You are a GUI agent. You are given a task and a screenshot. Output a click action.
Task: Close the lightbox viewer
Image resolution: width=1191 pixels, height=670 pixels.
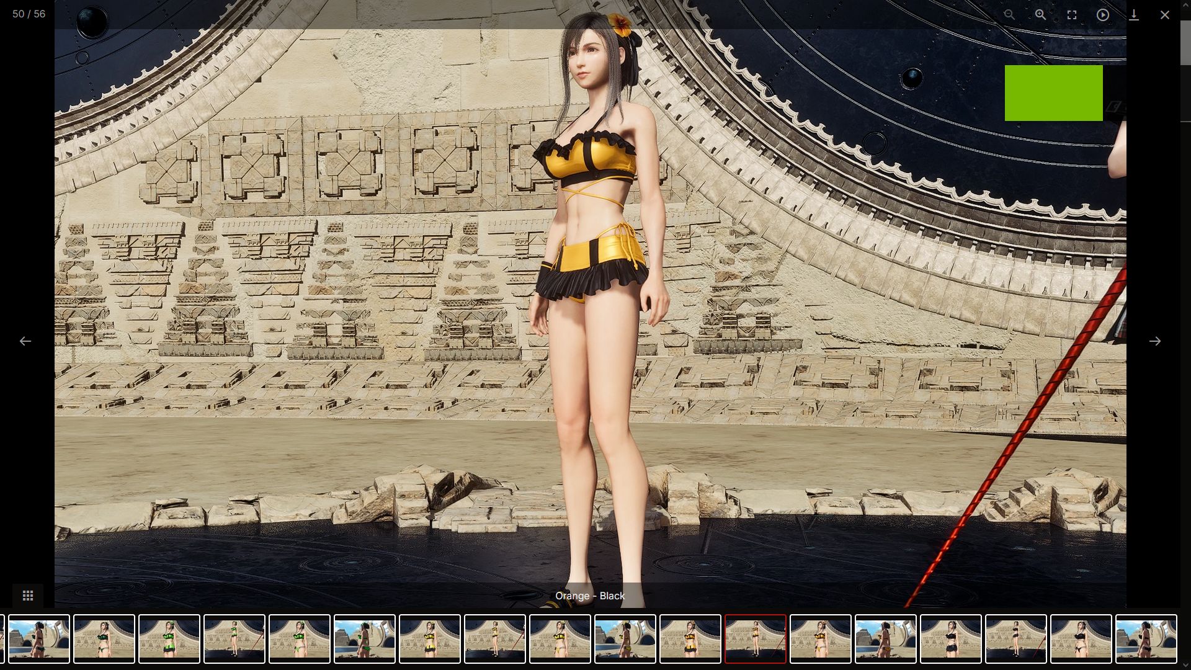(1164, 14)
